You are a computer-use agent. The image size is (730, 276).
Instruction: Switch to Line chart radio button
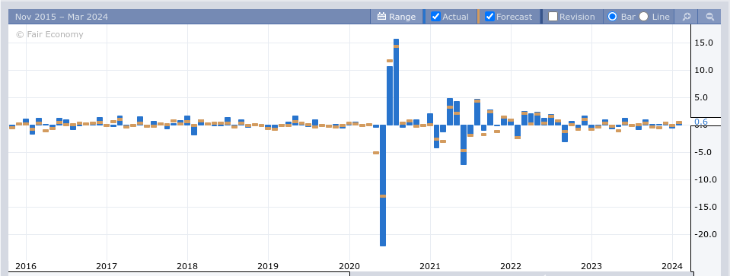[643, 17]
